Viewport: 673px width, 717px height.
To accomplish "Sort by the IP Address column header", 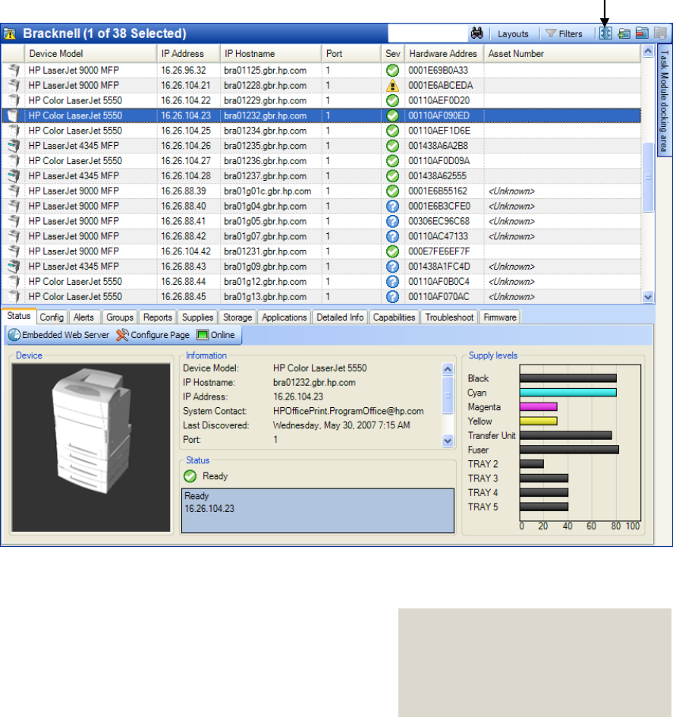I will [x=188, y=53].
